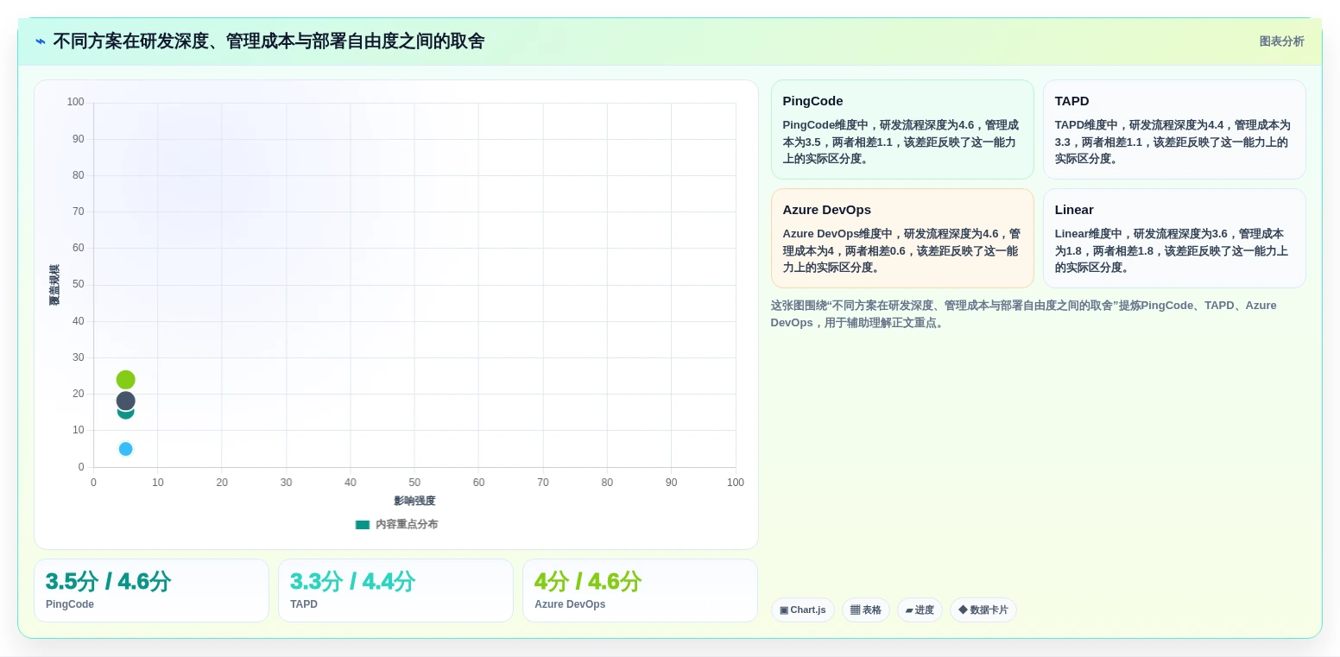Click the 内容重点分布 legend text
Viewport: 1340px width, 657px height.
pos(407,525)
